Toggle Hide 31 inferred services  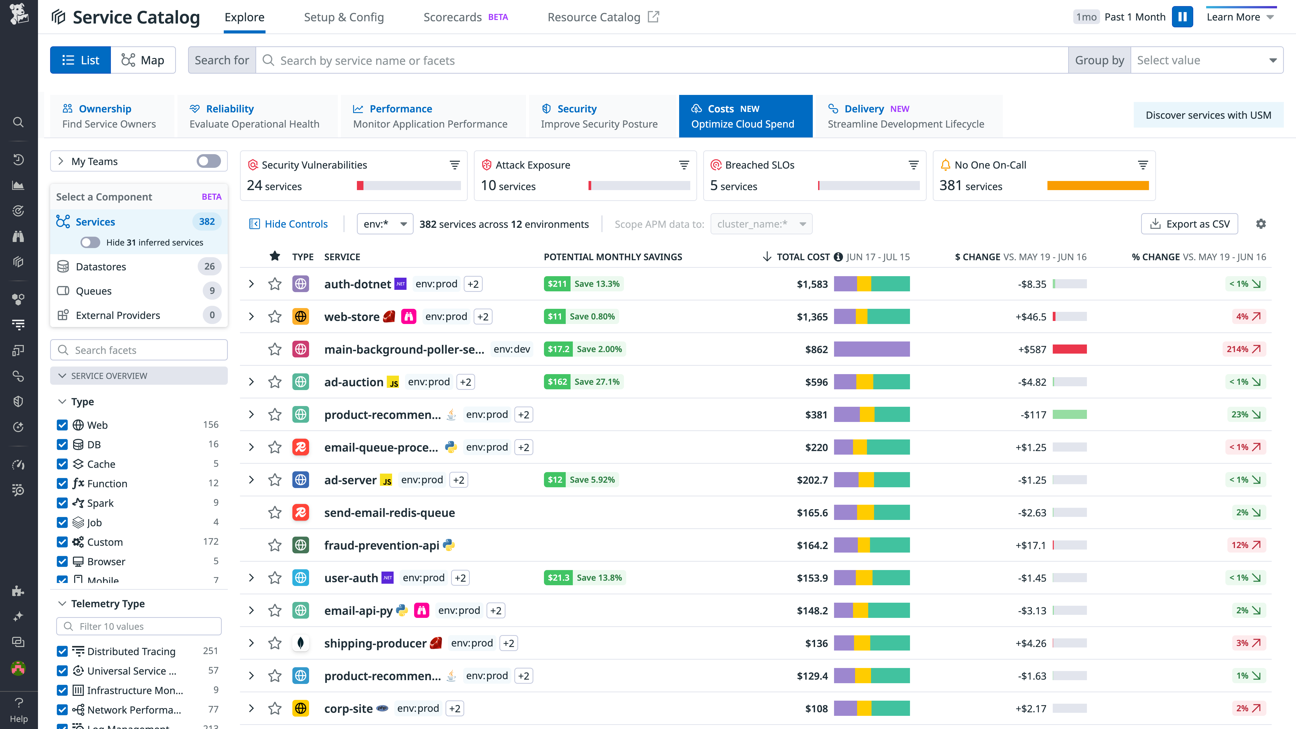(x=90, y=242)
